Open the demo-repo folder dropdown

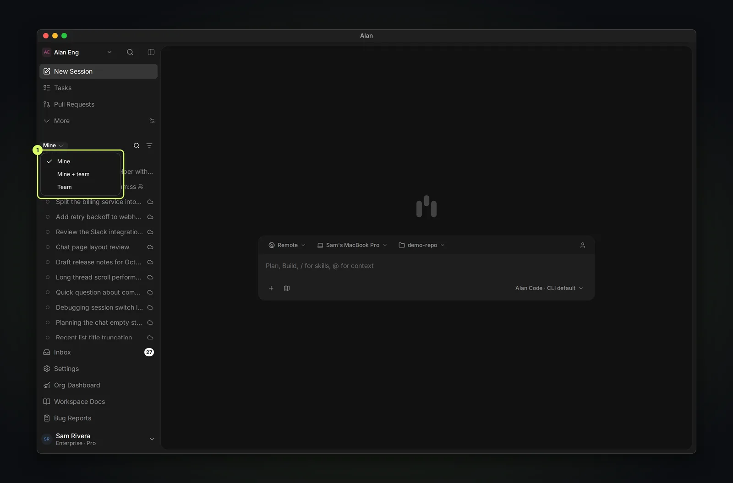pos(421,245)
